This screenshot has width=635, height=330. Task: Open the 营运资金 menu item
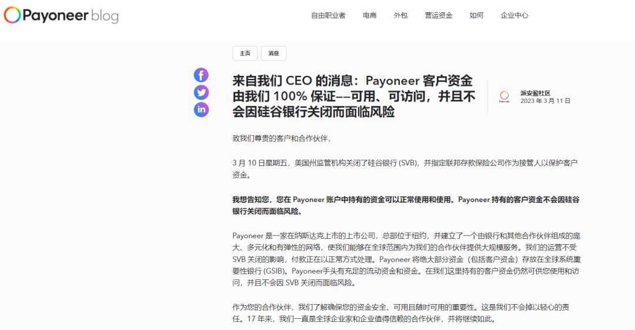point(439,15)
